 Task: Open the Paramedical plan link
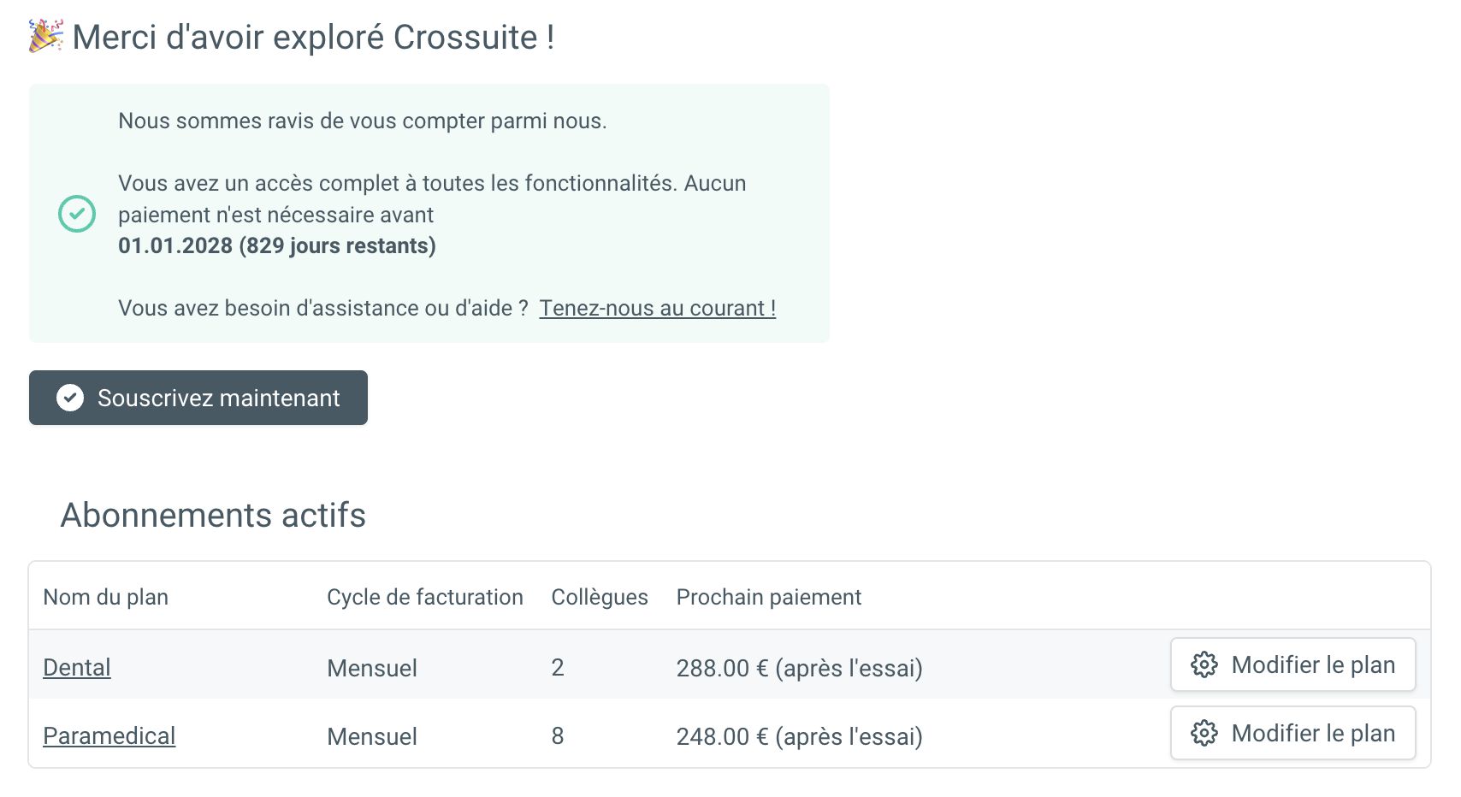tap(109, 736)
